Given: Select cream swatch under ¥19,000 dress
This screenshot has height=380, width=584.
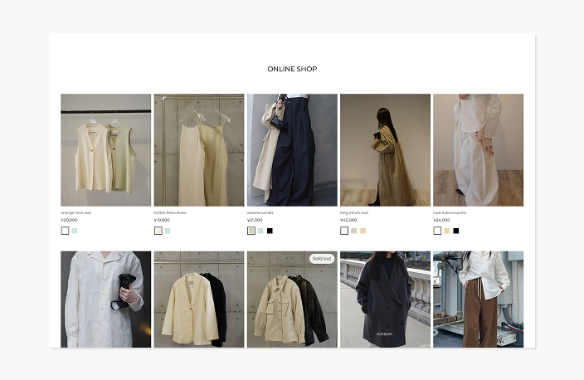Looking at the screenshot, I should (158, 231).
